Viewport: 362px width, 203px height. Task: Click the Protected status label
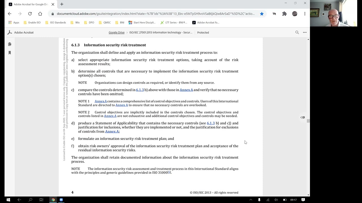coord(203,32)
